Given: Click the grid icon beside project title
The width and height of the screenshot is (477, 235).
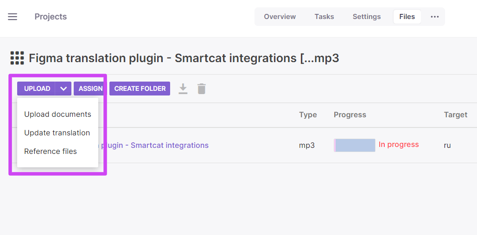Looking at the screenshot, I should (x=17, y=58).
